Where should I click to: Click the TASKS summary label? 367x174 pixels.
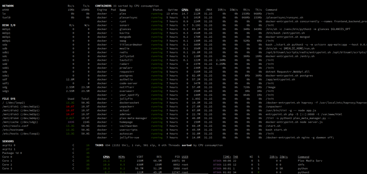(99, 145)
